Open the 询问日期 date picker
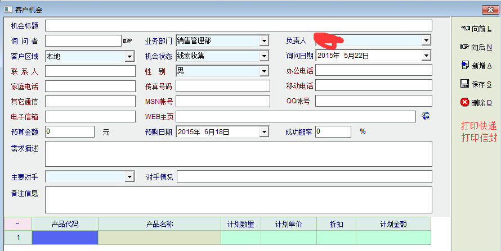This screenshot has height=251, width=501. tap(426, 56)
